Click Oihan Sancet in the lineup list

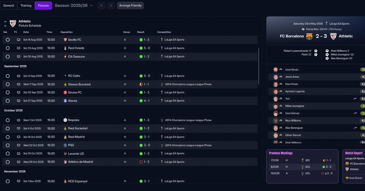[293, 135]
